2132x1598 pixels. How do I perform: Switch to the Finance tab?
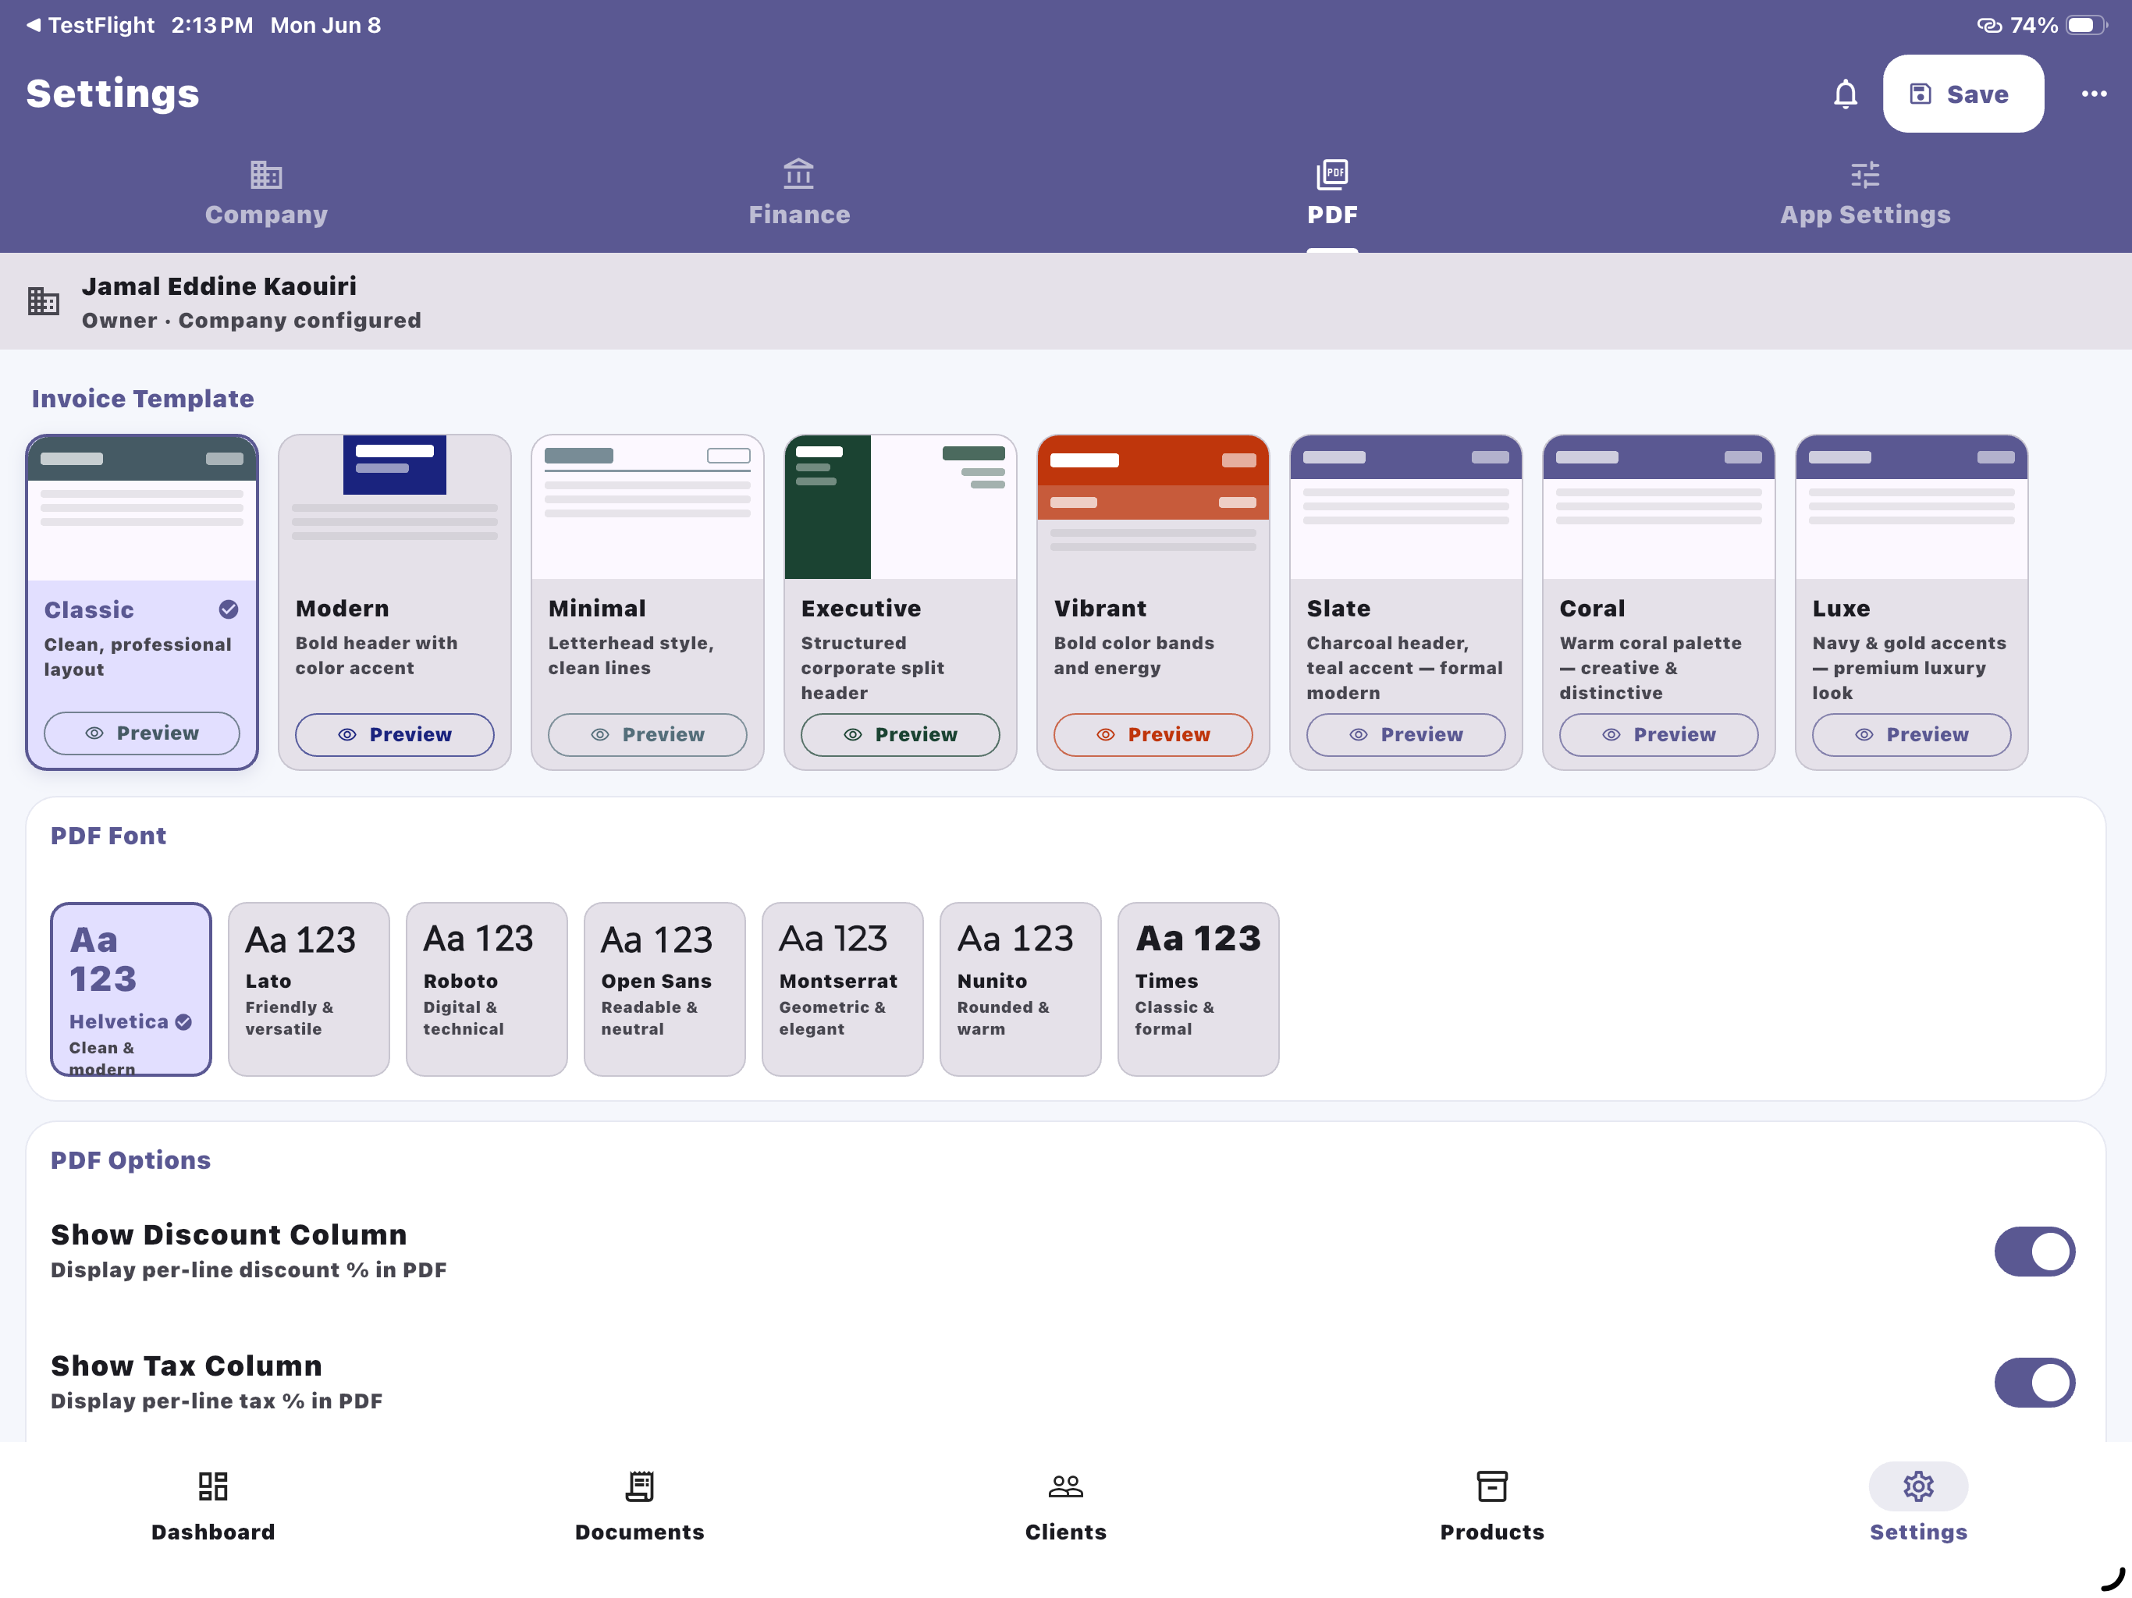799,194
